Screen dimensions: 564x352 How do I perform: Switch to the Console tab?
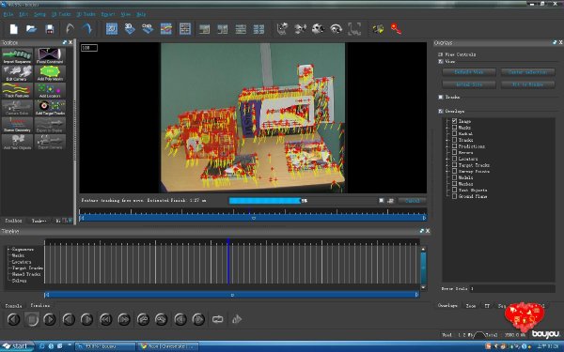coord(13,306)
